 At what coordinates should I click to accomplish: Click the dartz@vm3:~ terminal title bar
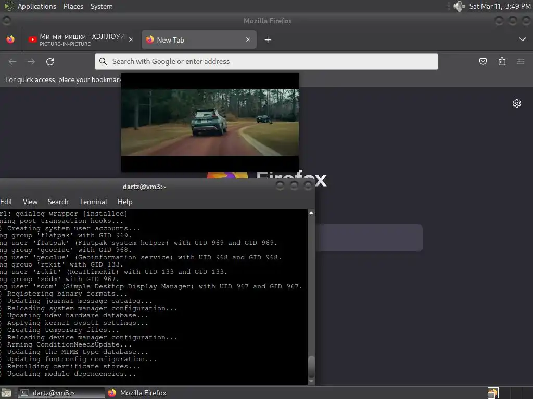(x=145, y=187)
